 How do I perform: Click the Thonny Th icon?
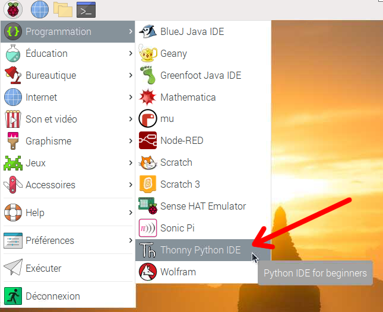(147, 250)
